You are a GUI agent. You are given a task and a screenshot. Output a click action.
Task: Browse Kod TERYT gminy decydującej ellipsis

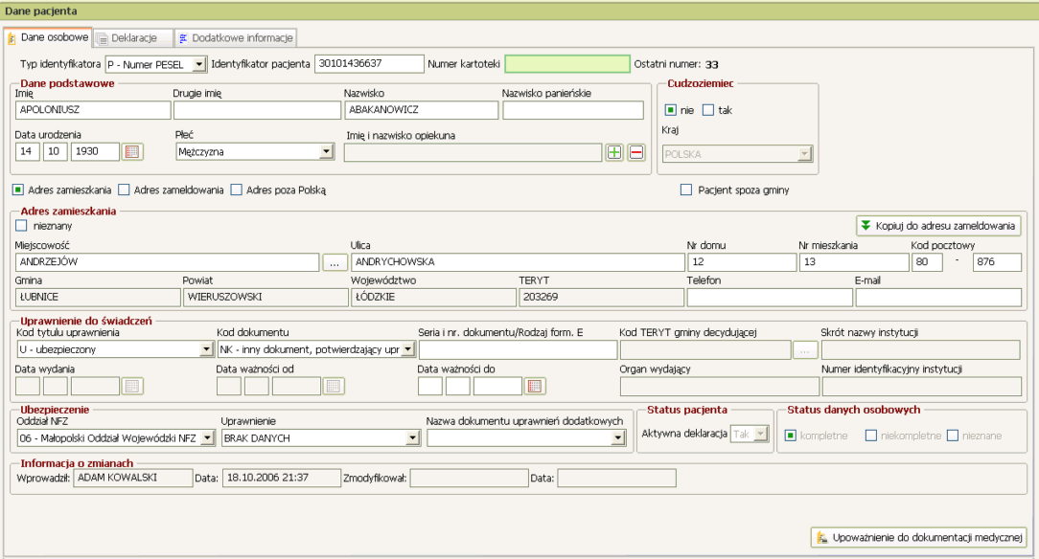tap(804, 350)
